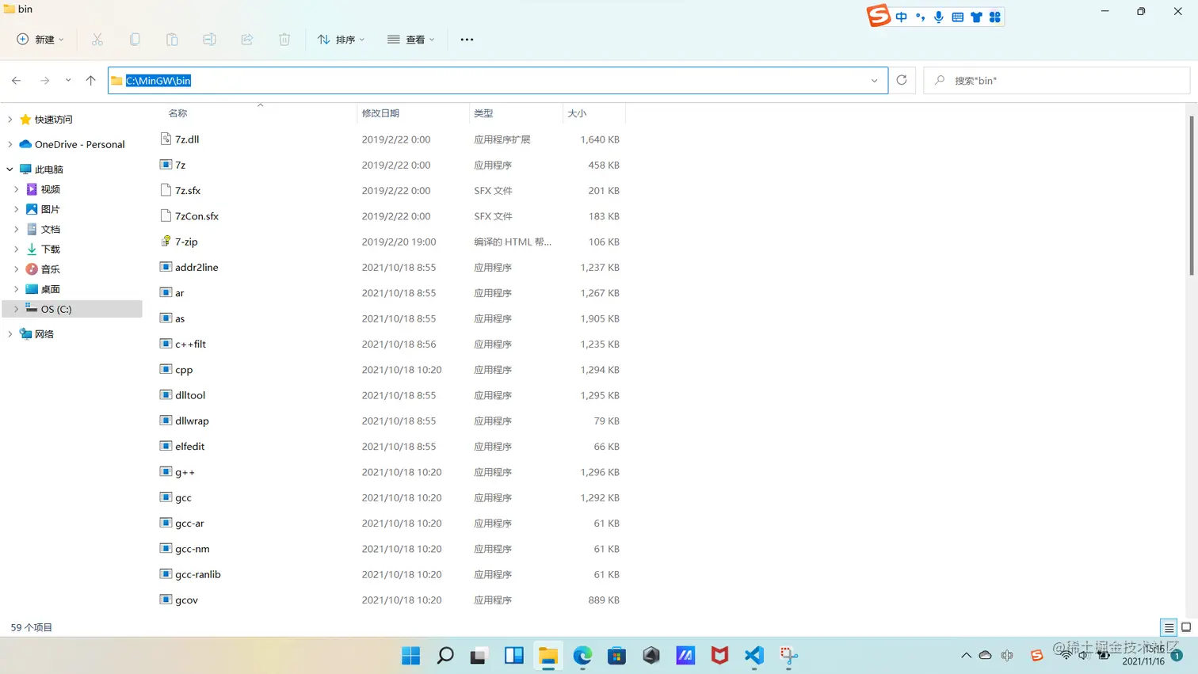Screen dimensions: 1198x674
Task: Switch to details view at bottom right
Action: [x=1168, y=626]
